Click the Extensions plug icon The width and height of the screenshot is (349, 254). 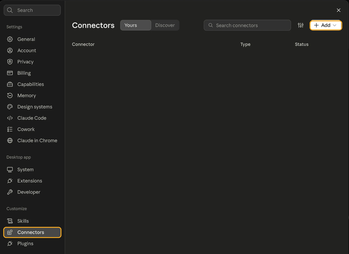(x=10, y=181)
